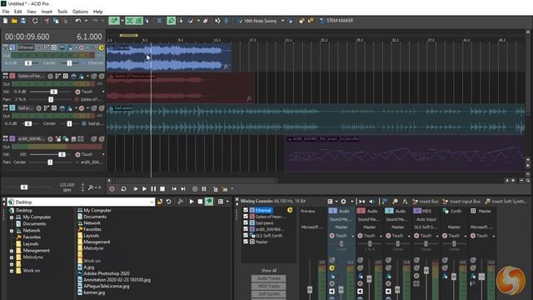Click the explorer Refresh icon
The image size is (533, 300).
(x=168, y=202)
